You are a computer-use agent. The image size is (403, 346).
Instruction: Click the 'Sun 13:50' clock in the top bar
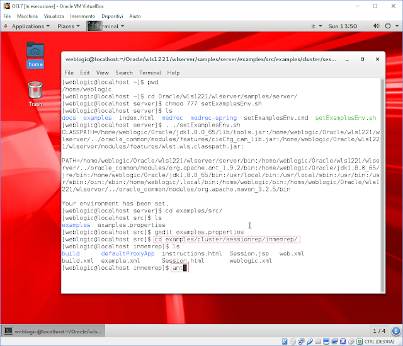click(343, 26)
